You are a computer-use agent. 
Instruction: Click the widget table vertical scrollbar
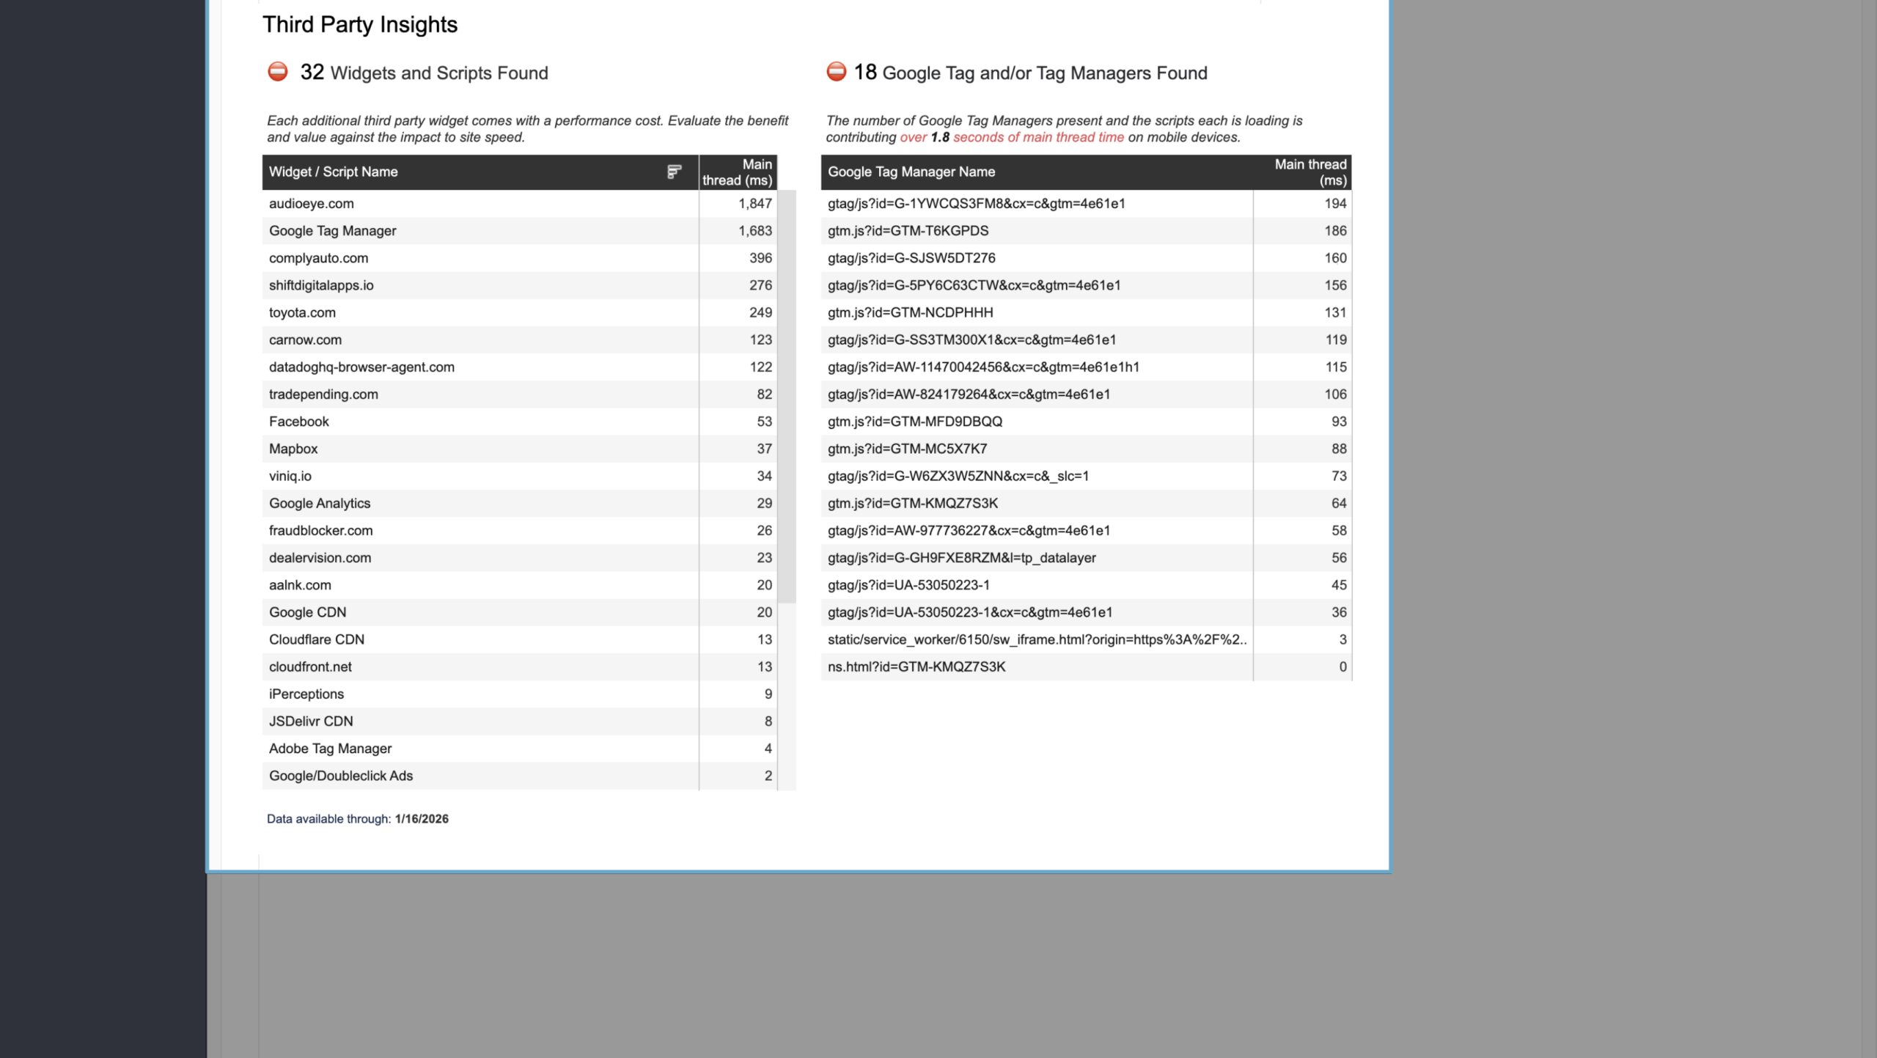[x=787, y=396]
